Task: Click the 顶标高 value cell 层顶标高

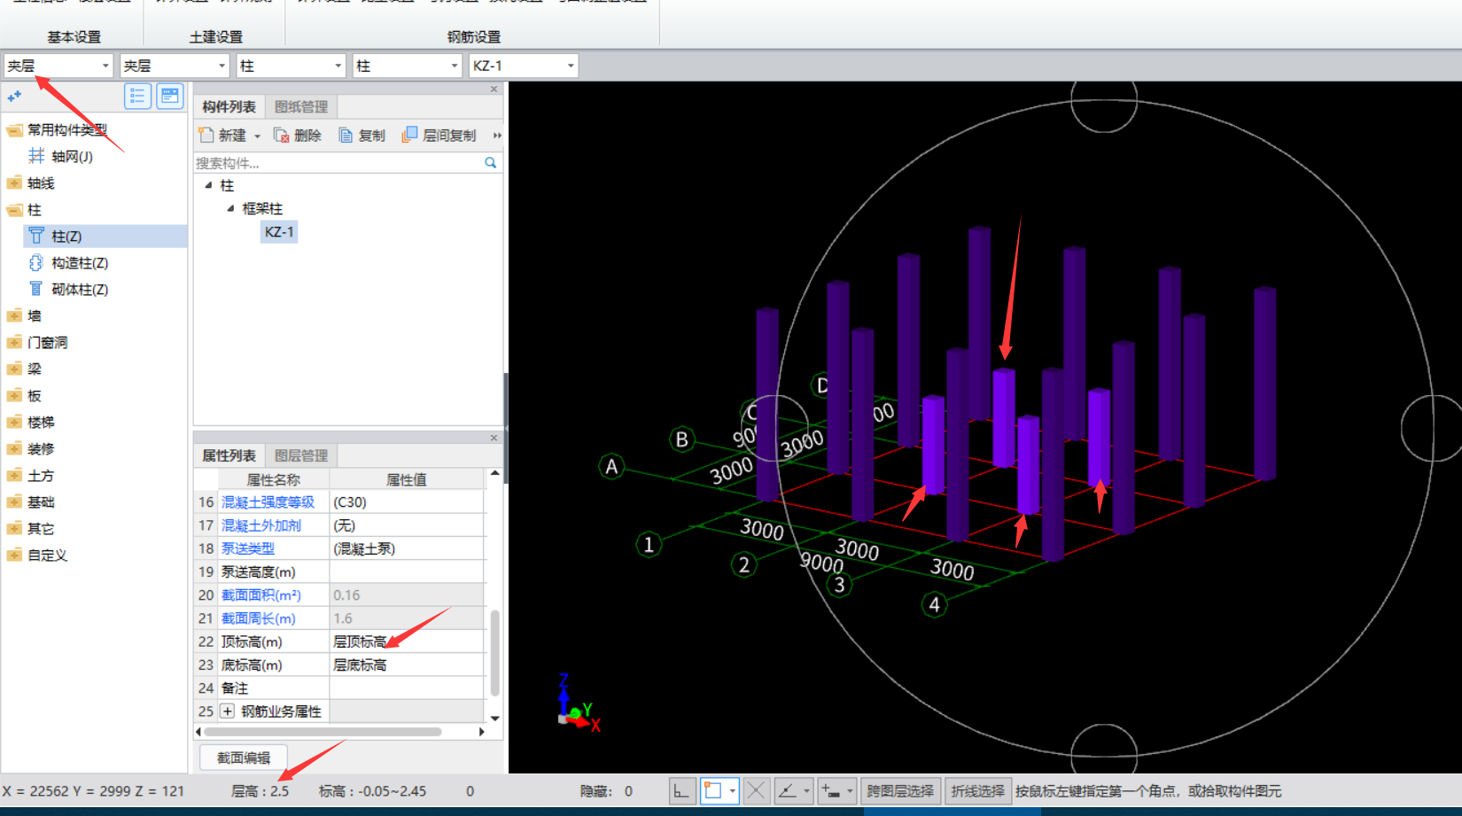Action: [x=407, y=641]
